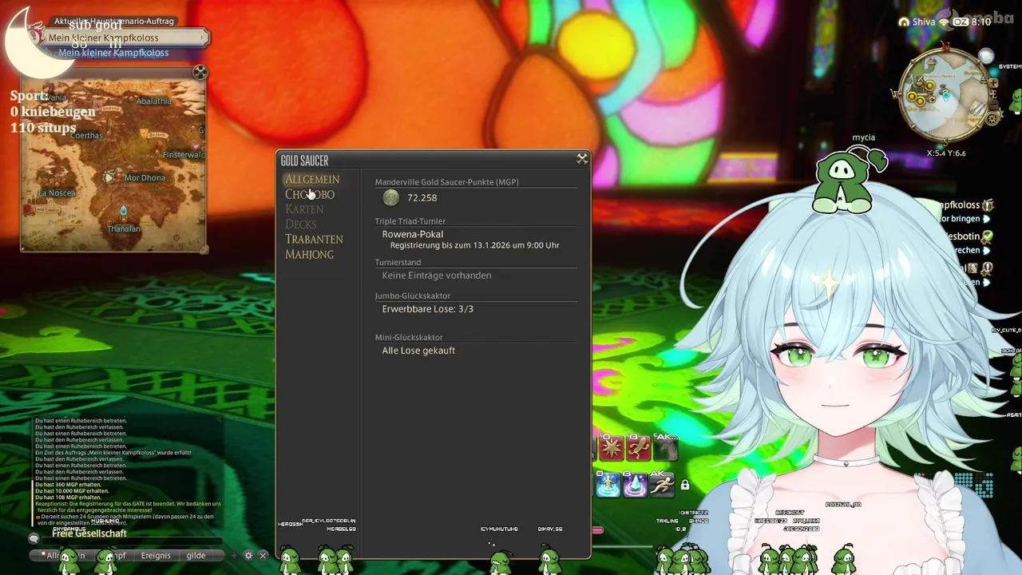Click Mor Dhona on the world map
The height and width of the screenshot is (575, 1022).
coord(145,178)
